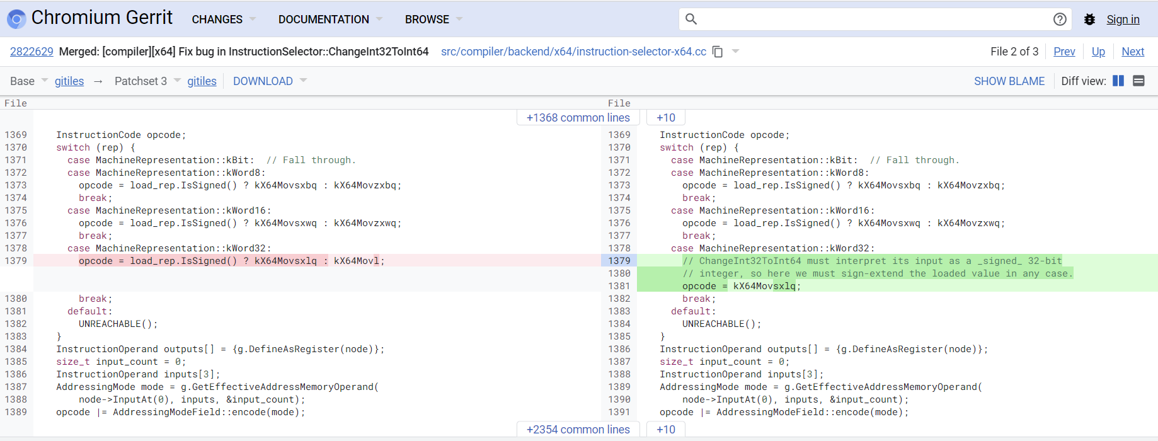Click left 'UNREACHABLE();' line
Viewport: 1158px width, 441px height.
click(x=118, y=324)
